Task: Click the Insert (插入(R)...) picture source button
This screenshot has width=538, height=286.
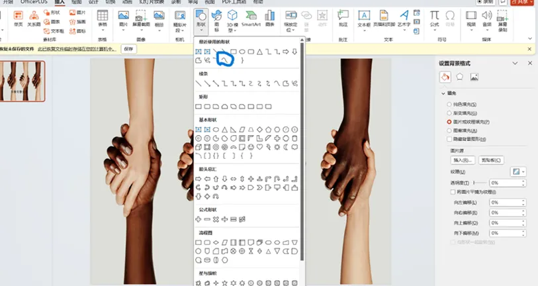Action: coord(463,160)
